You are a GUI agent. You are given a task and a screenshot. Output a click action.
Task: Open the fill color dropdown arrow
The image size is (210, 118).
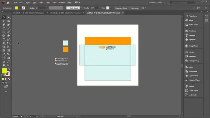coord(20,8)
